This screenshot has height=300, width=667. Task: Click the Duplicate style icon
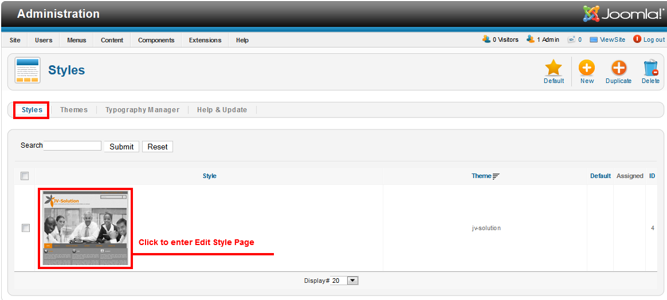click(619, 68)
